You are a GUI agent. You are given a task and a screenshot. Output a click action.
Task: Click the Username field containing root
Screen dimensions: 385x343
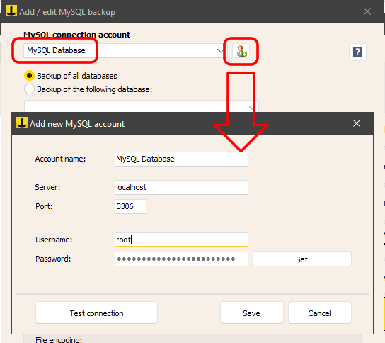click(x=181, y=240)
